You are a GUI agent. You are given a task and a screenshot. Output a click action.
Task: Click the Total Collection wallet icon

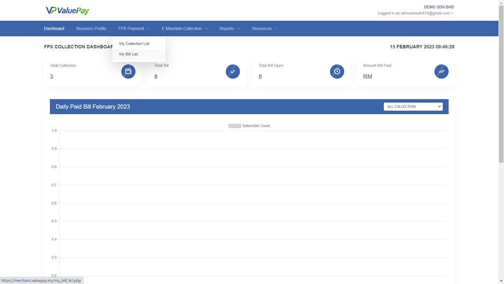[128, 71]
